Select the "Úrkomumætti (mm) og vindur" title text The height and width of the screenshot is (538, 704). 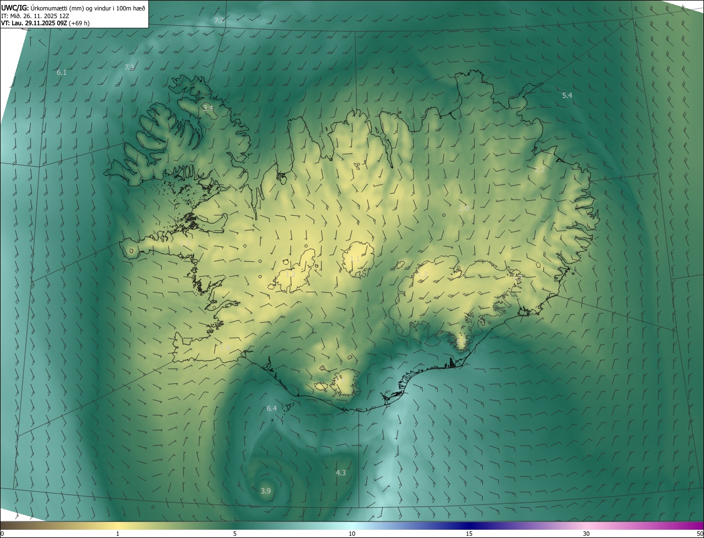pos(71,8)
